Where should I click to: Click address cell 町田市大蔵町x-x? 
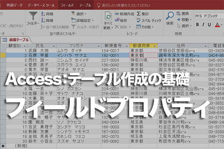[x=183, y=141]
